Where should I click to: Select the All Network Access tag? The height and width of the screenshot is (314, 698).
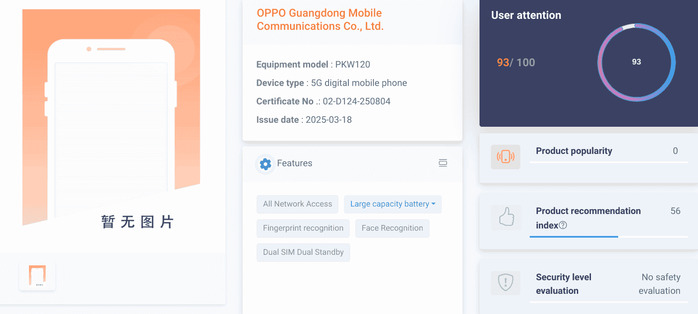[x=297, y=204]
